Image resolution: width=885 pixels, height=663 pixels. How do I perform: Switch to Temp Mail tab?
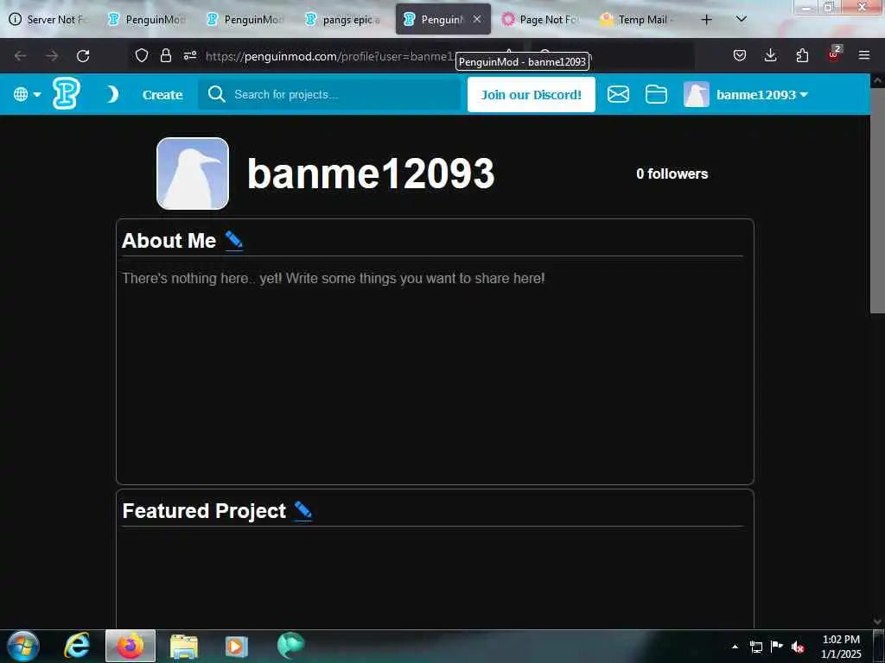(x=640, y=20)
